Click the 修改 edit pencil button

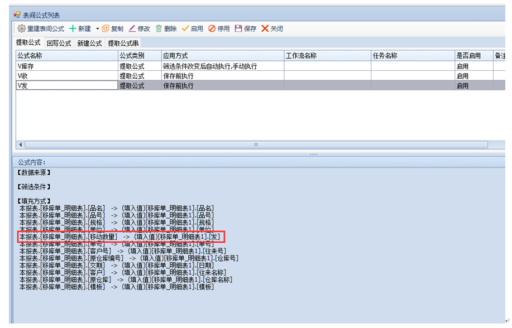click(x=139, y=28)
